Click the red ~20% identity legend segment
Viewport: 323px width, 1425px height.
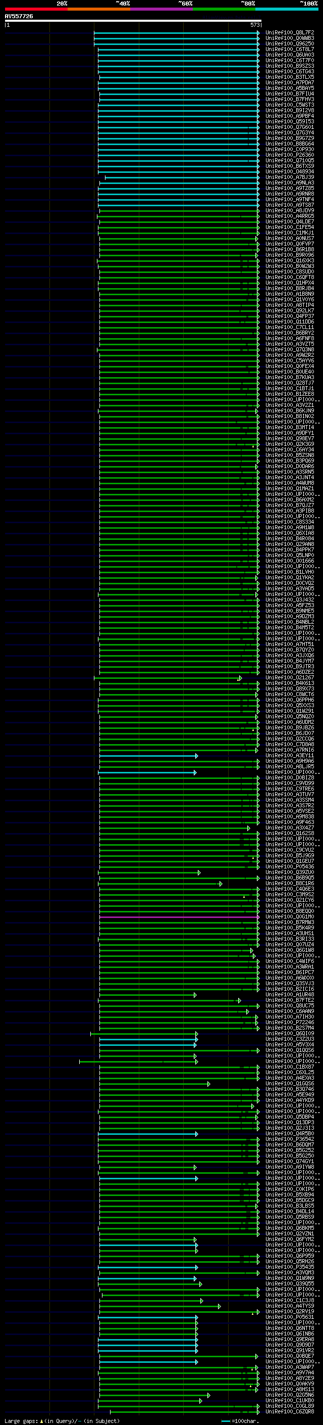[x=36, y=9]
